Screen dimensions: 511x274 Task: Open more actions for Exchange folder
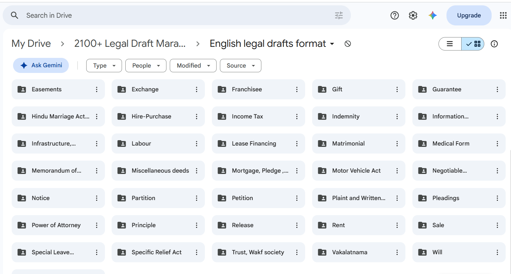pyautogui.click(x=197, y=89)
